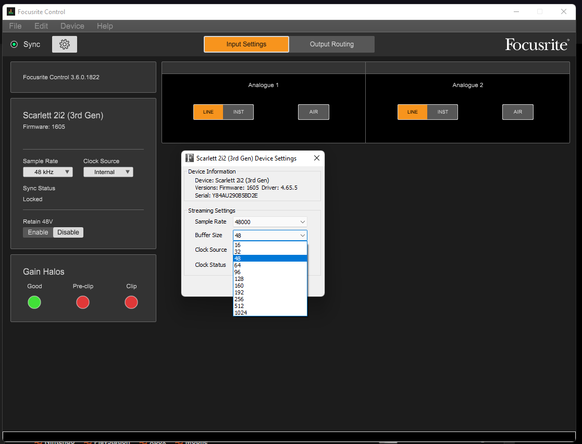Click the Firmware: 1605 text in left panel
This screenshot has height=444, width=582.
click(44, 127)
